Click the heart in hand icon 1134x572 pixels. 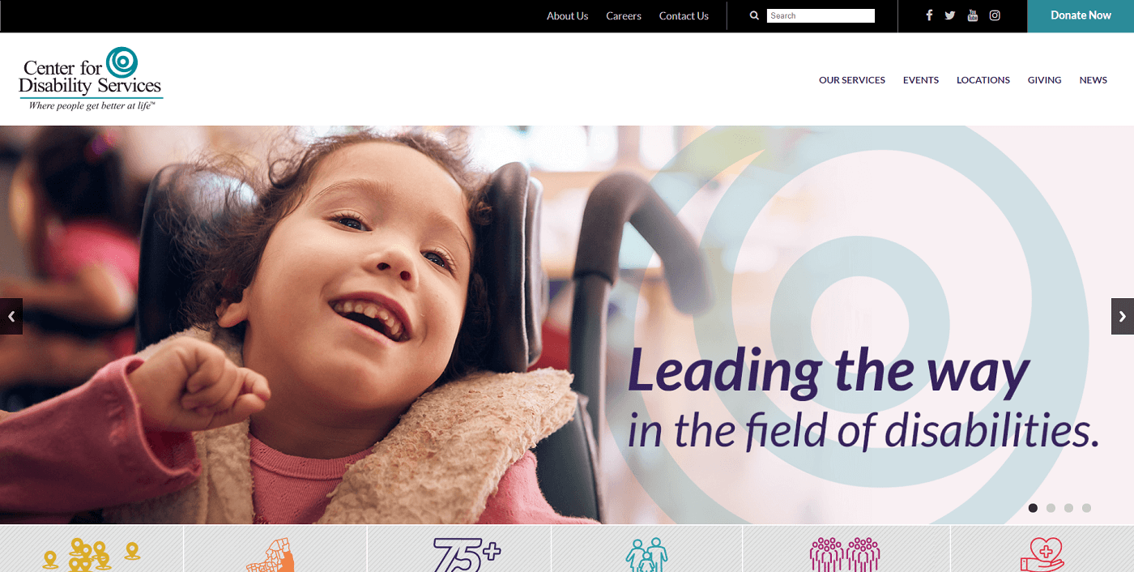1042,556
